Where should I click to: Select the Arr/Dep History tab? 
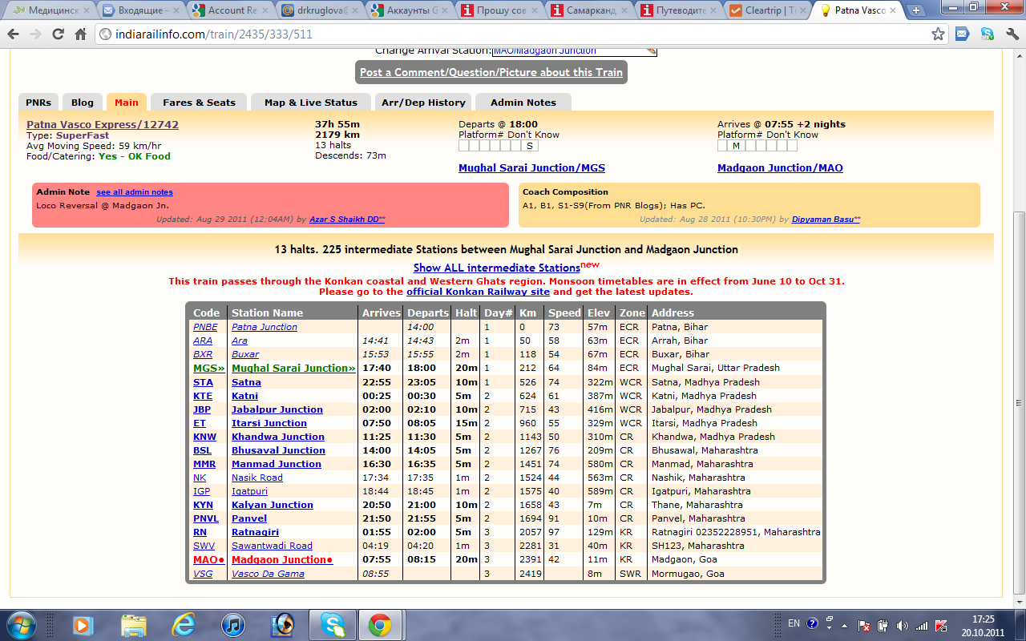[x=423, y=103]
